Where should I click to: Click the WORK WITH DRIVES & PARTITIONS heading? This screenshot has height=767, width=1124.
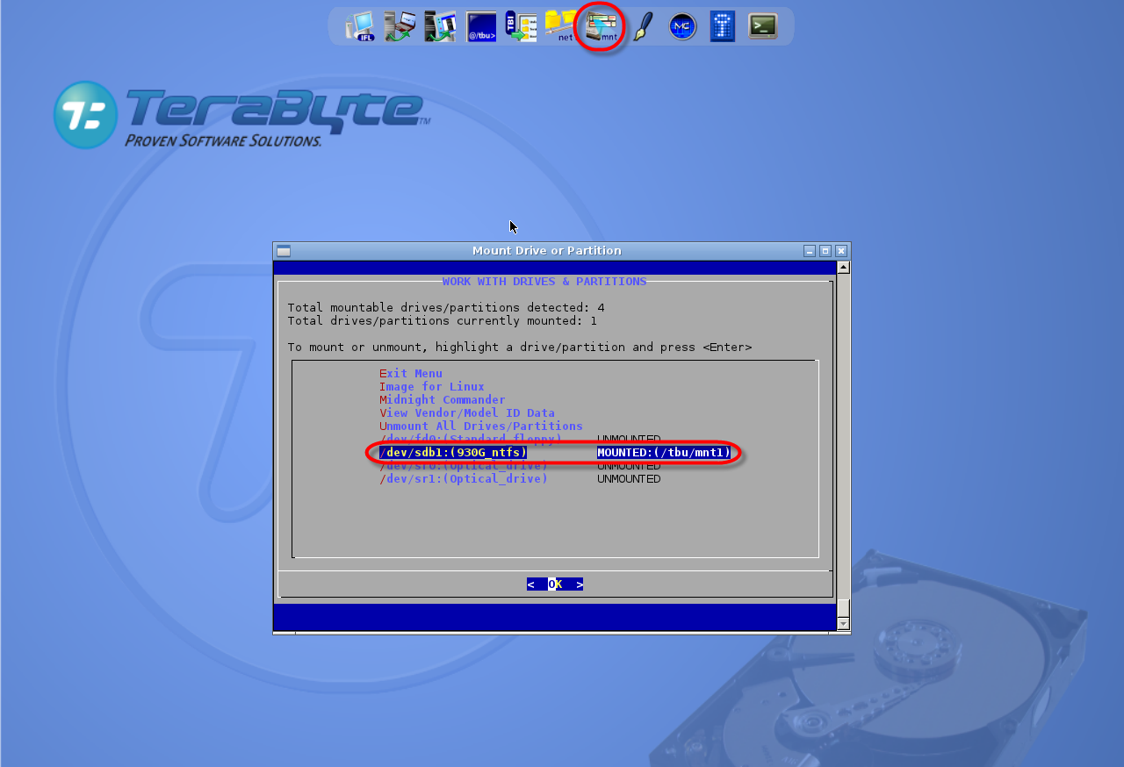[x=544, y=282]
